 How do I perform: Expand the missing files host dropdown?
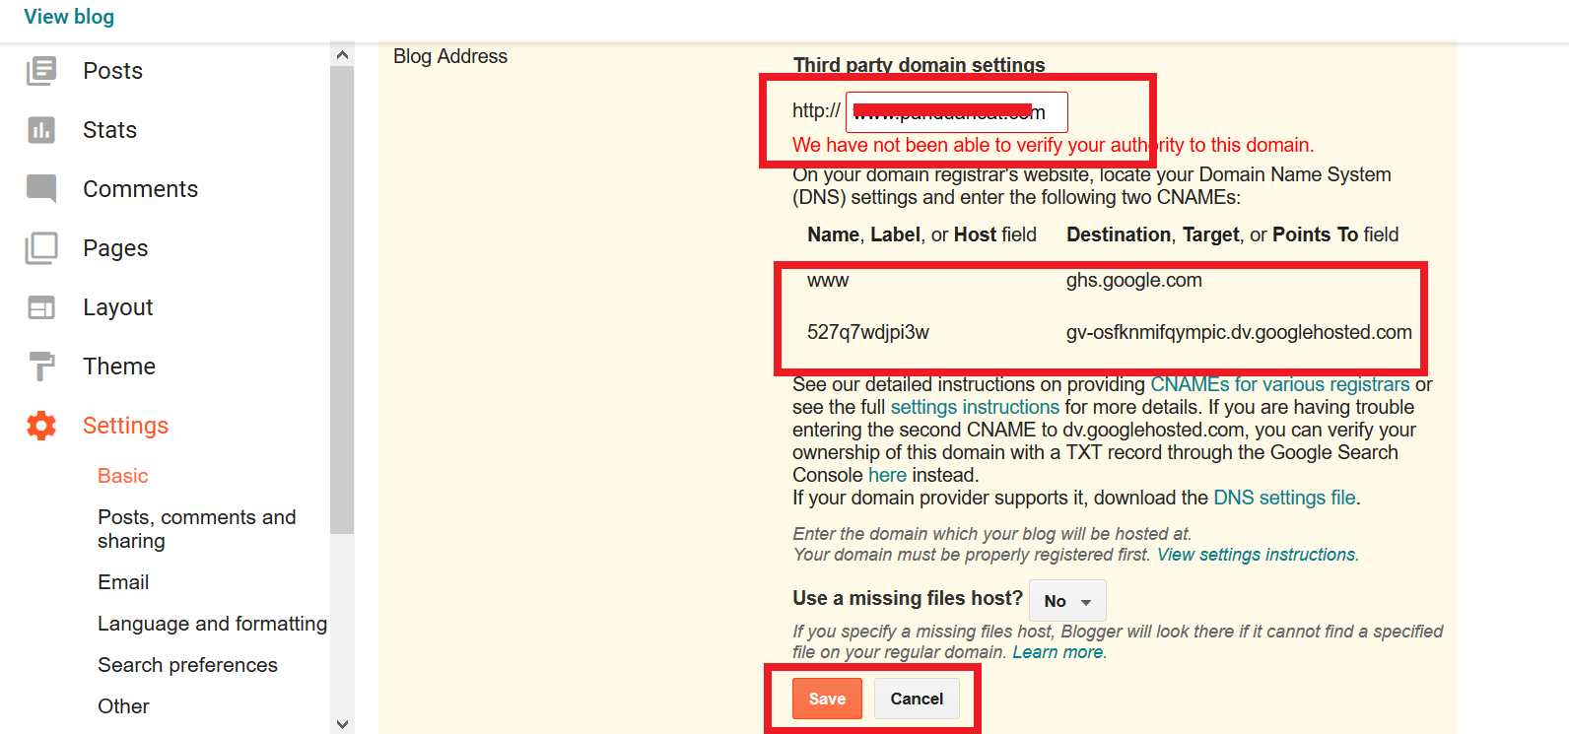coord(1067,601)
